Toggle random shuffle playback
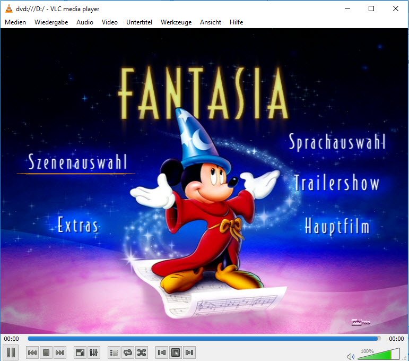Viewport: 409px width, 361px height. point(142,353)
